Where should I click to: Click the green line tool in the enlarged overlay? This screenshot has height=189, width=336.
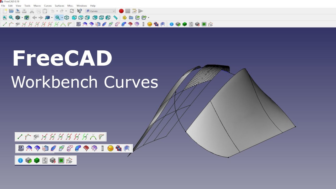coord(20,137)
